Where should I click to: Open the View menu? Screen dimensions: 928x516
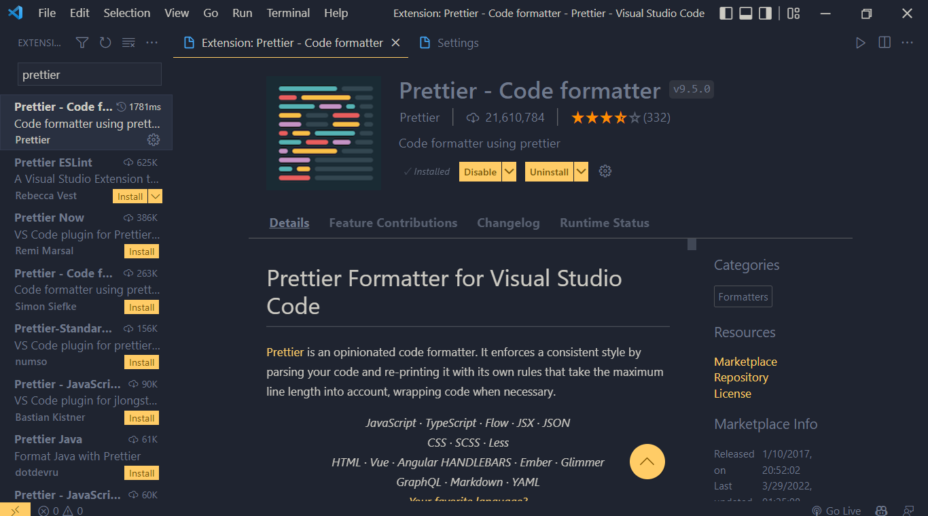point(177,13)
